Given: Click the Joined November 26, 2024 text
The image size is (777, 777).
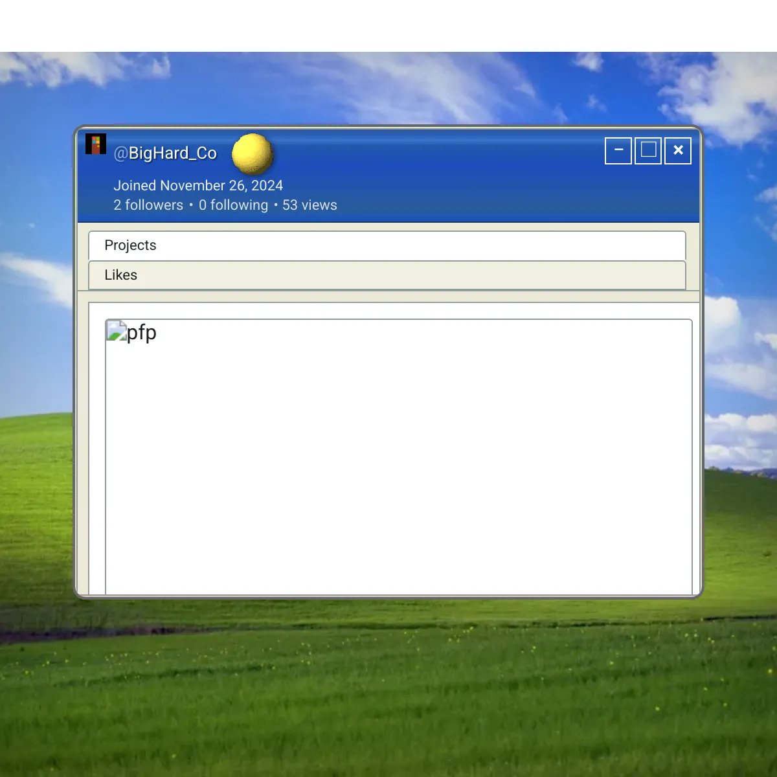Looking at the screenshot, I should click(x=198, y=186).
